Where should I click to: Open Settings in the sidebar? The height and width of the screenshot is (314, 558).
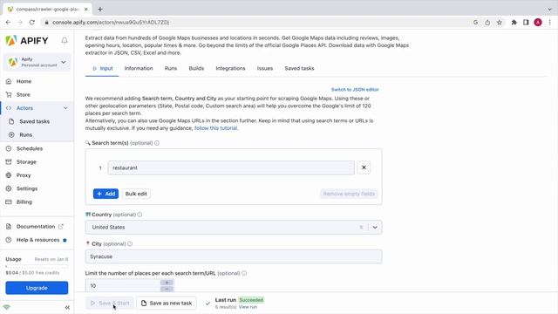click(27, 188)
